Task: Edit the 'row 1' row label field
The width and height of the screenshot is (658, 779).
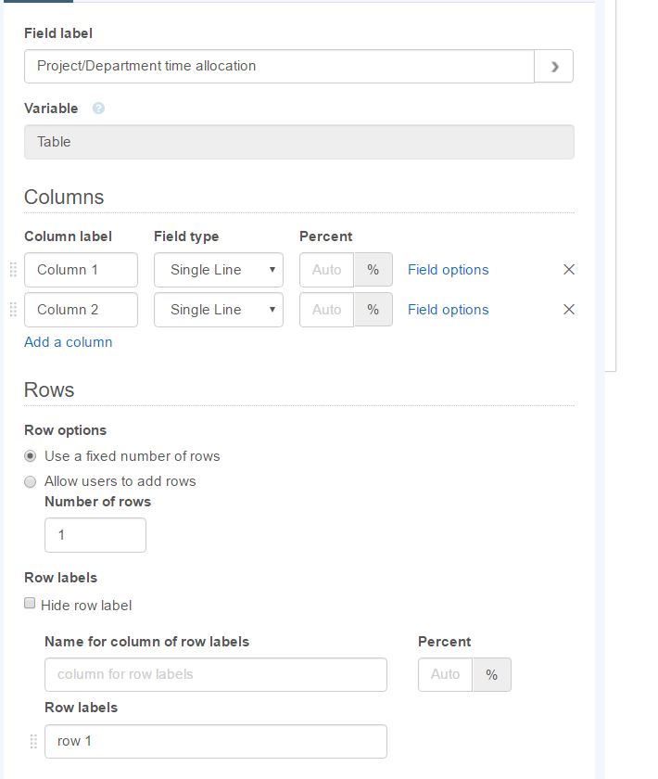Action: 215,741
